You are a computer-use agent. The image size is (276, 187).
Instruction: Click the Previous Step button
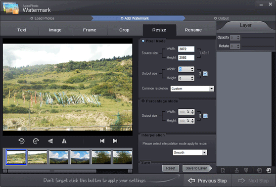(207, 181)
